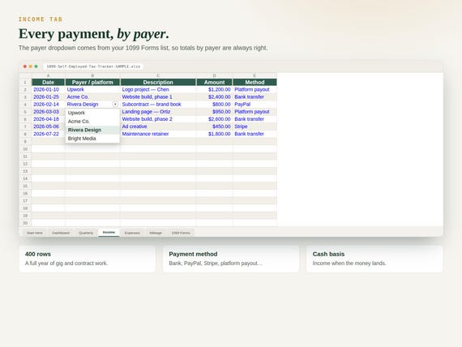Click Platform payout method cell in row 2

coord(255,89)
